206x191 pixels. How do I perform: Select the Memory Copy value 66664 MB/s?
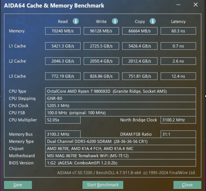(x=140, y=31)
